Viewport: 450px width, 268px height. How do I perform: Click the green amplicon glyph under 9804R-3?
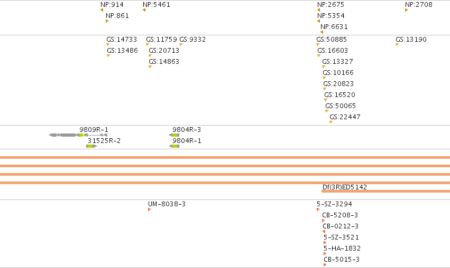pyautogui.click(x=174, y=135)
